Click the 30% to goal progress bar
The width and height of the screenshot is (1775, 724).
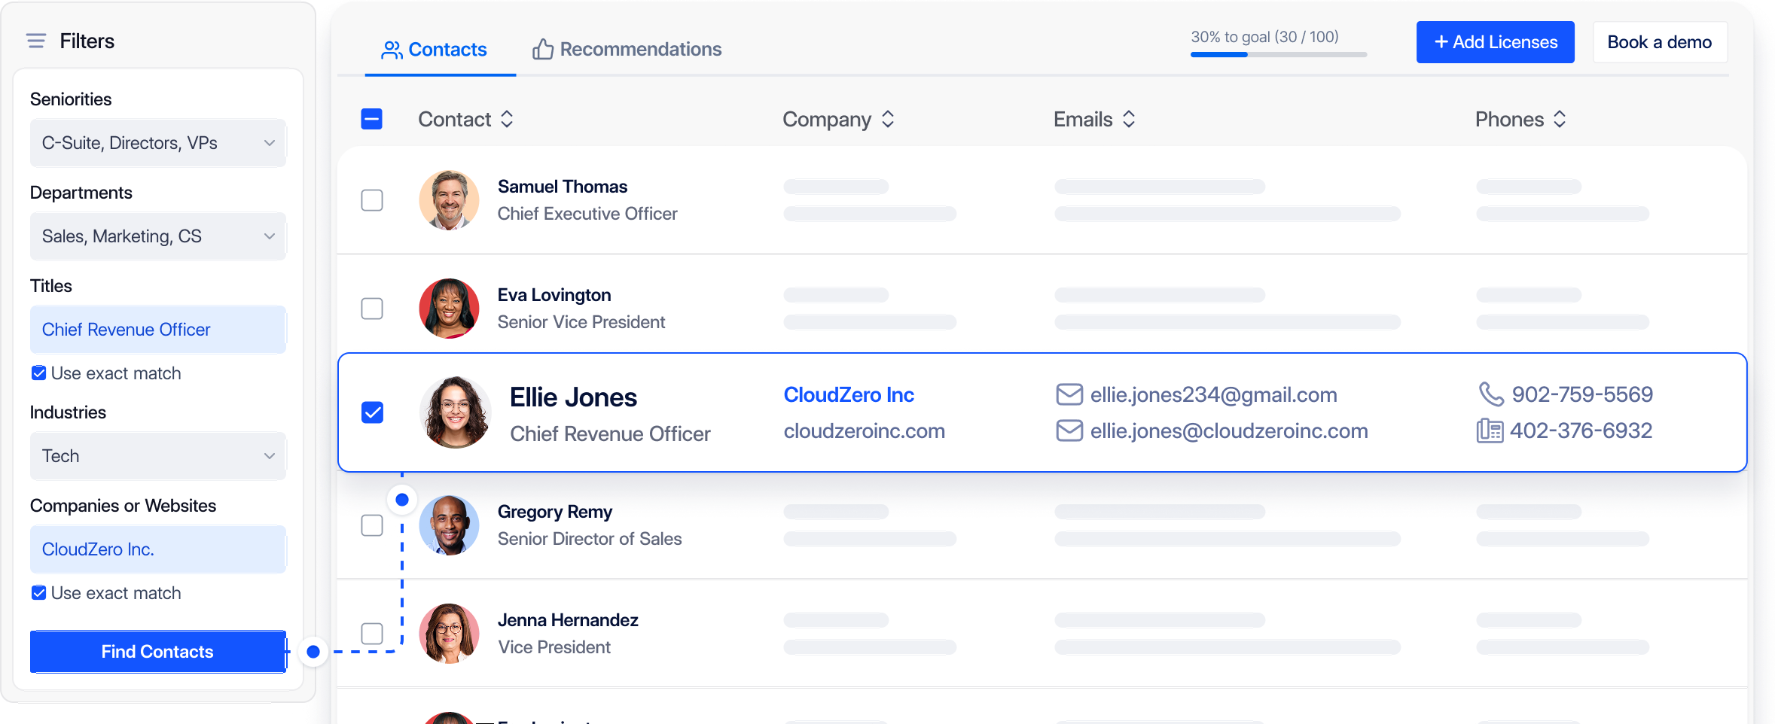click(x=1279, y=54)
